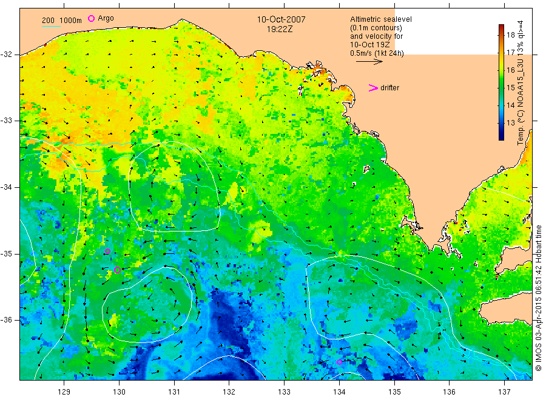Viewport: 546px width, 400px height.
Task: Click the date label 10-Oct-2007
Action: (x=281, y=19)
